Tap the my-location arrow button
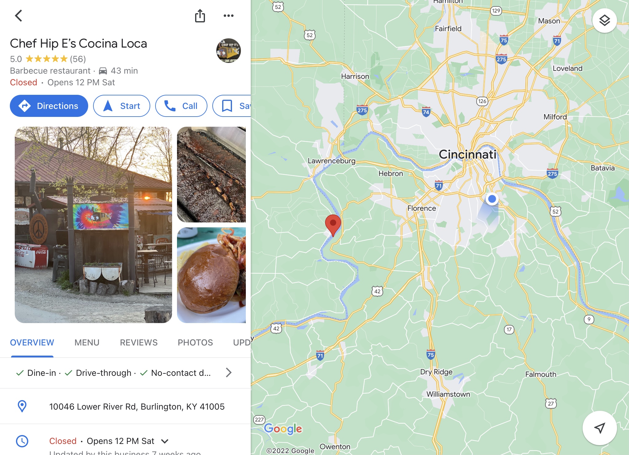The width and height of the screenshot is (629, 455). [600, 428]
